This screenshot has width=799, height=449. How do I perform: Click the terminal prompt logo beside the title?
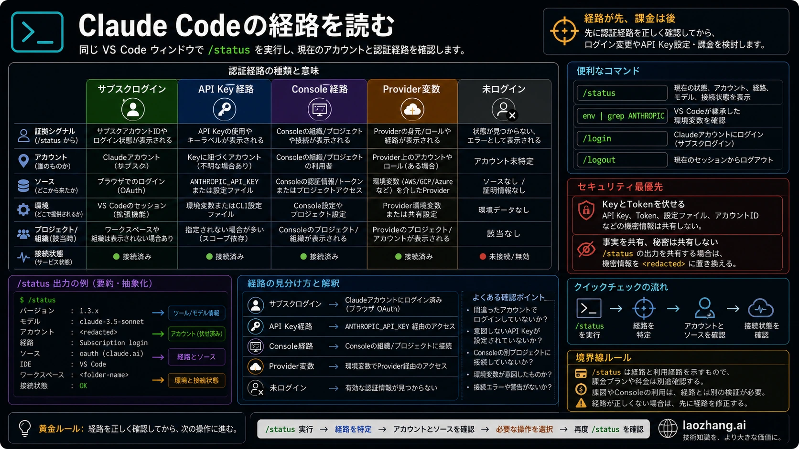tap(37, 32)
